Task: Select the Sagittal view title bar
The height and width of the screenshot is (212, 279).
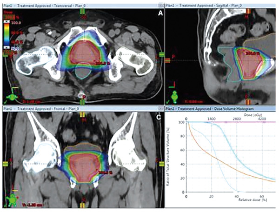Action: 220,6
